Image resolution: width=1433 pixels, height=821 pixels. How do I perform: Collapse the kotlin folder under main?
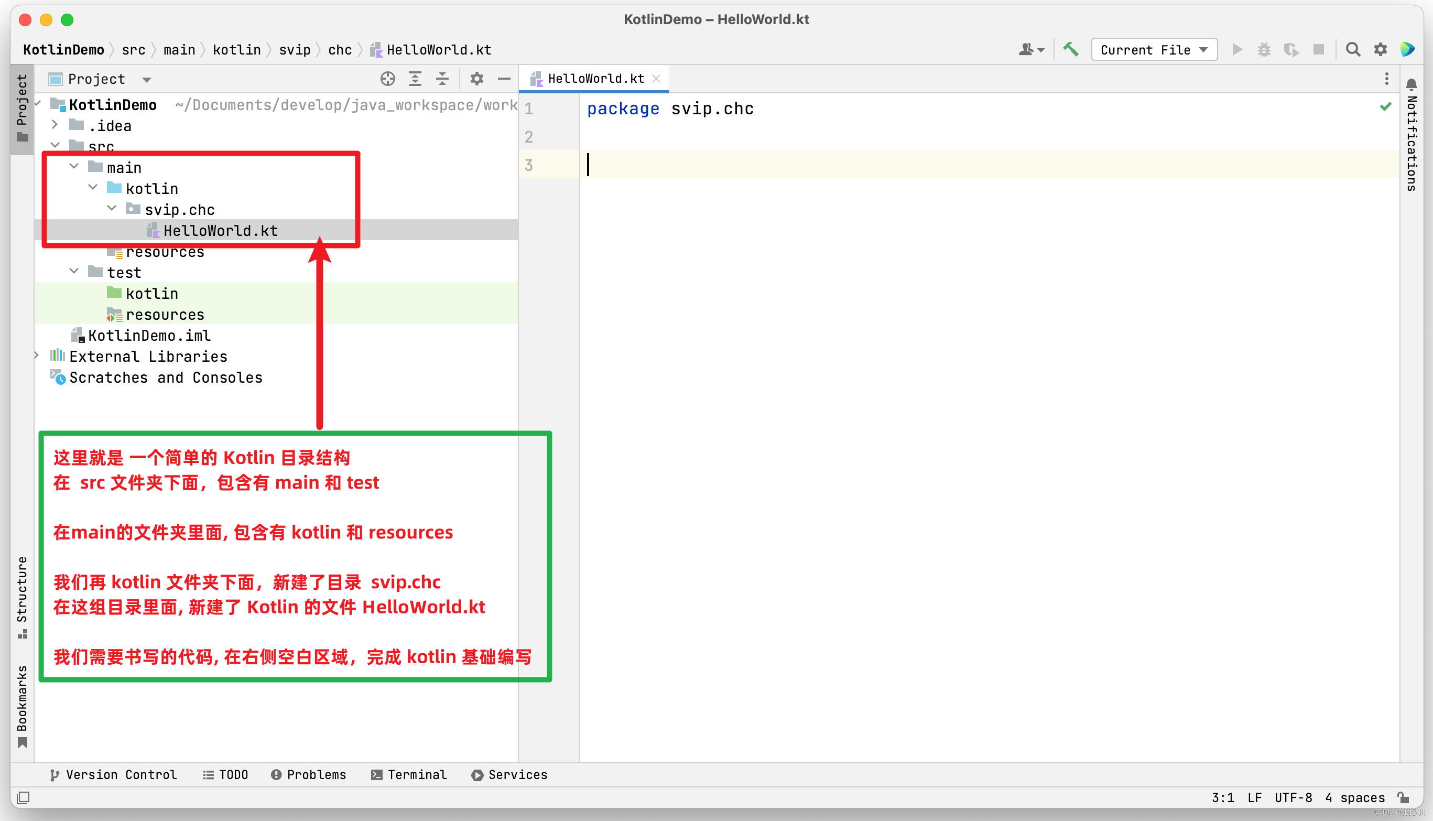93,187
